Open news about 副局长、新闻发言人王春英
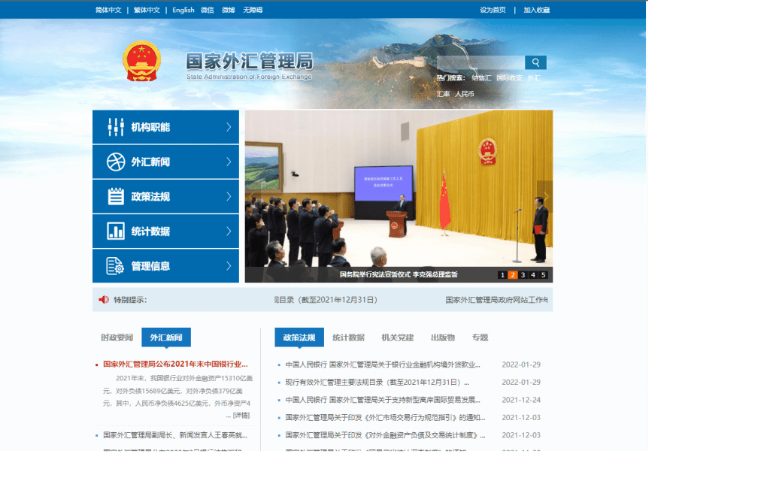Viewport: 770px width, 481px height. tap(175, 435)
